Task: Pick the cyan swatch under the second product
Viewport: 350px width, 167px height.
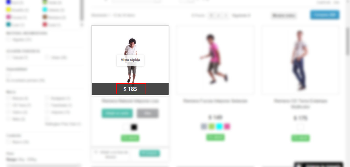Action: click(x=219, y=126)
